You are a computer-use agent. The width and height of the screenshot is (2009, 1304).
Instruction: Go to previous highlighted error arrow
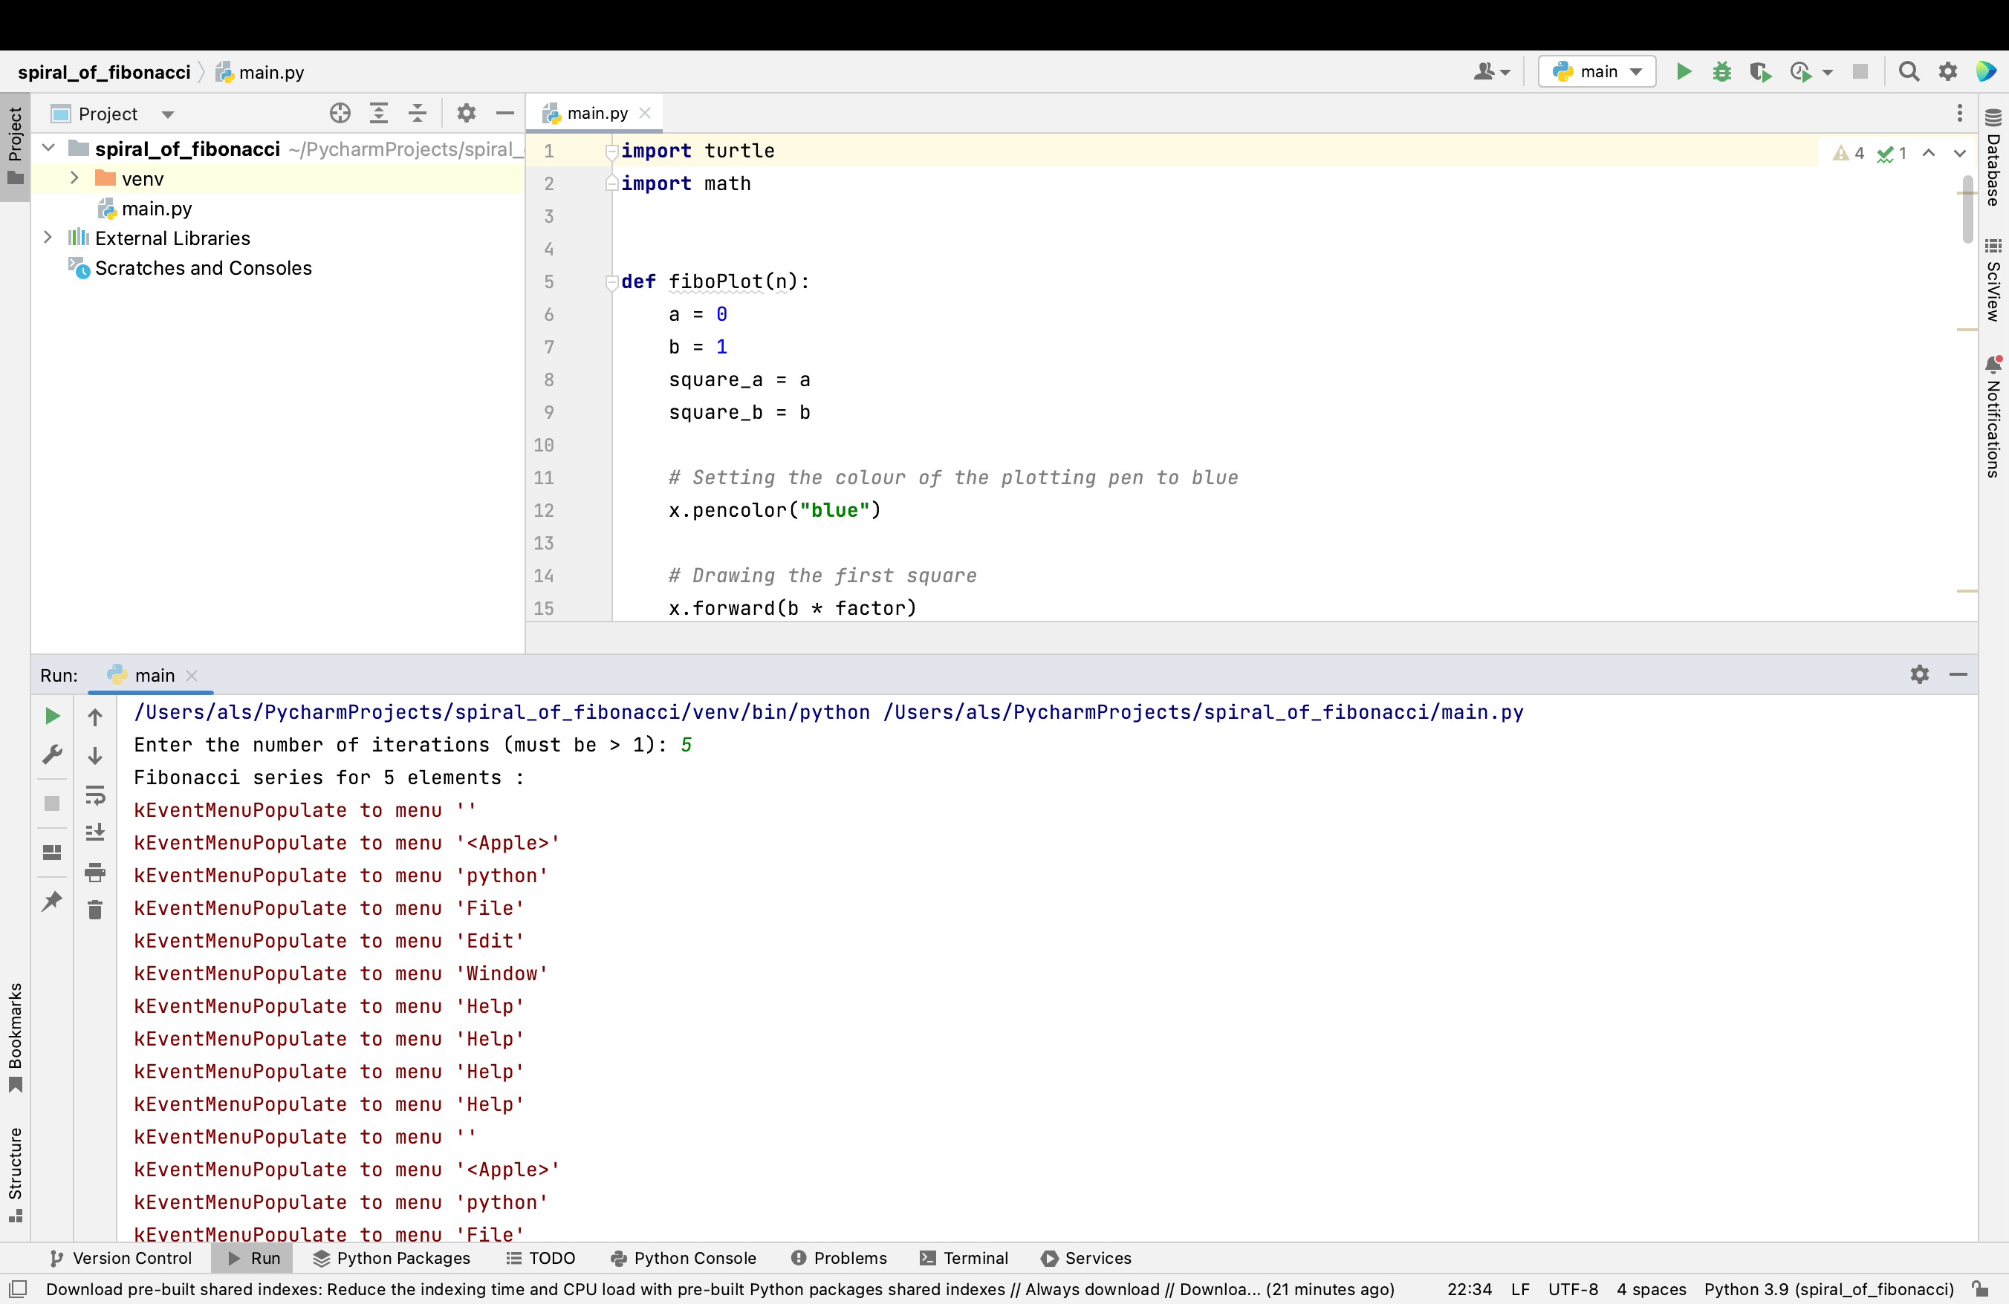click(x=1929, y=154)
